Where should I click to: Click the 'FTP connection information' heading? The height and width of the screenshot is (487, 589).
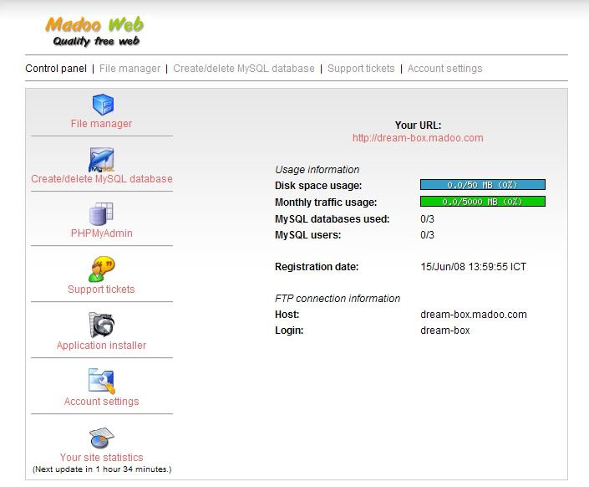[x=338, y=299]
